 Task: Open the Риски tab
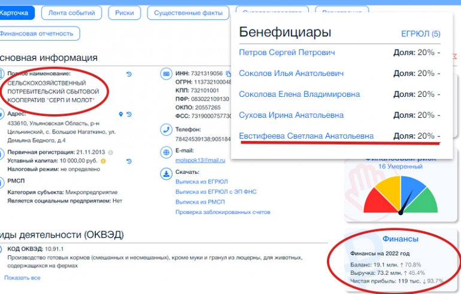coord(125,13)
